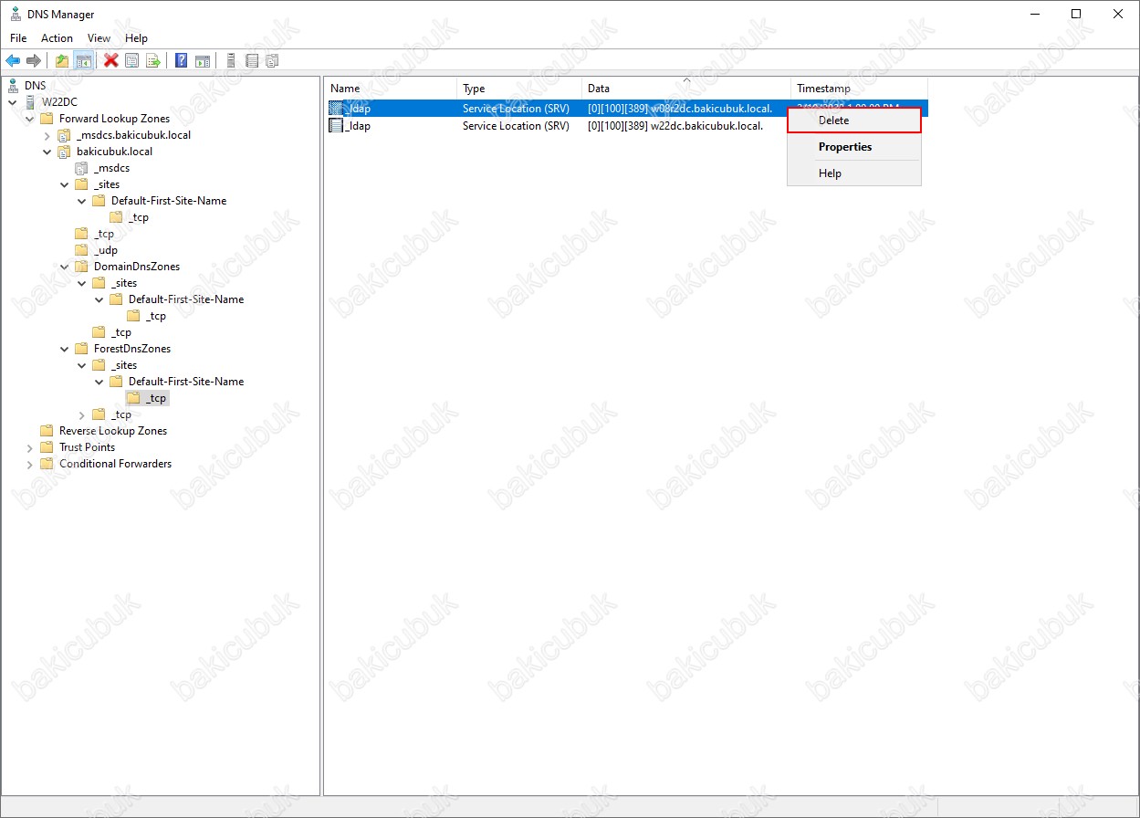The image size is (1140, 818).
Task: Open Properties via the toolbar icon
Action: point(132,61)
